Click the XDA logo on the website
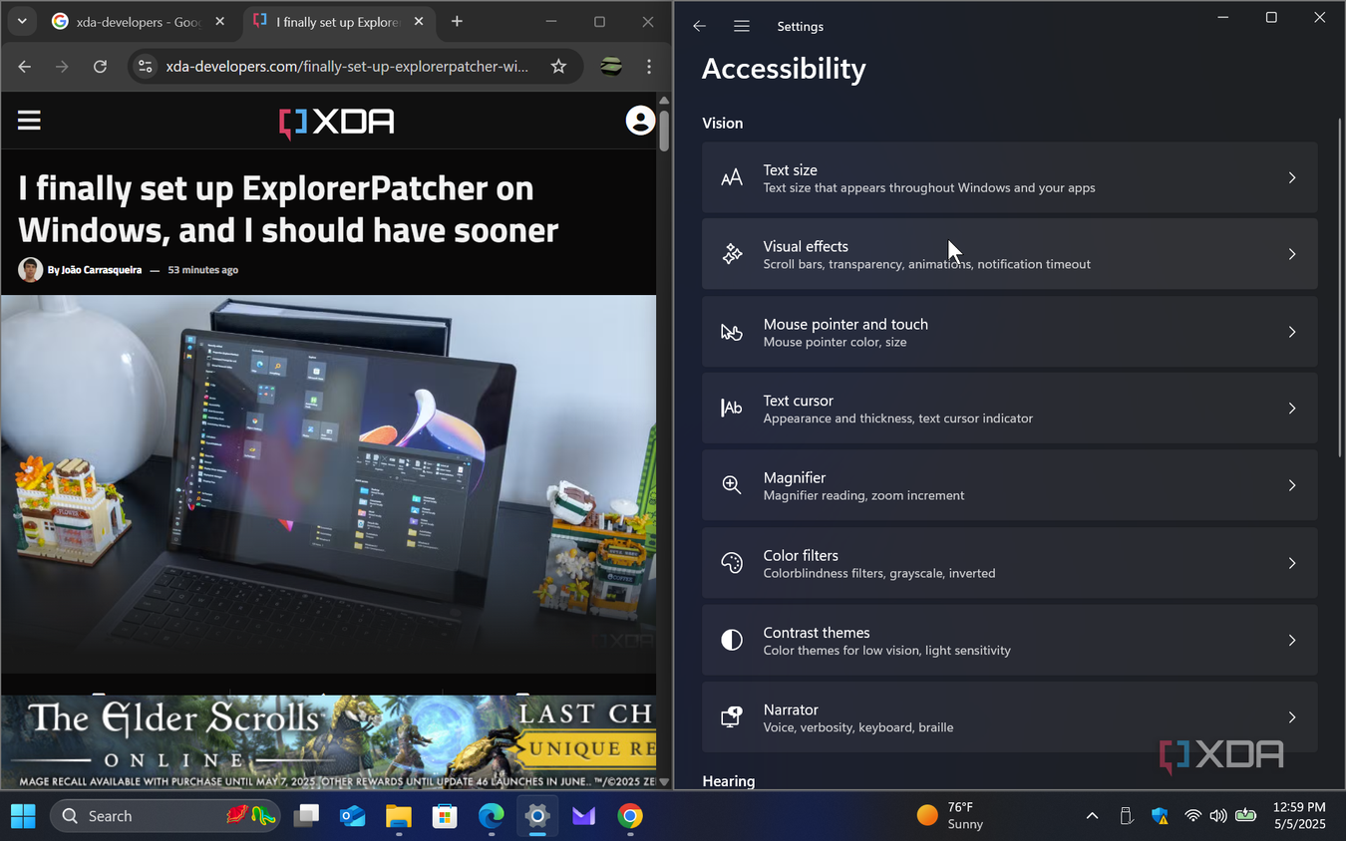Image resolution: width=1346 pixels, height=841 pixels. pyautogui.click(x=337, y=122)
